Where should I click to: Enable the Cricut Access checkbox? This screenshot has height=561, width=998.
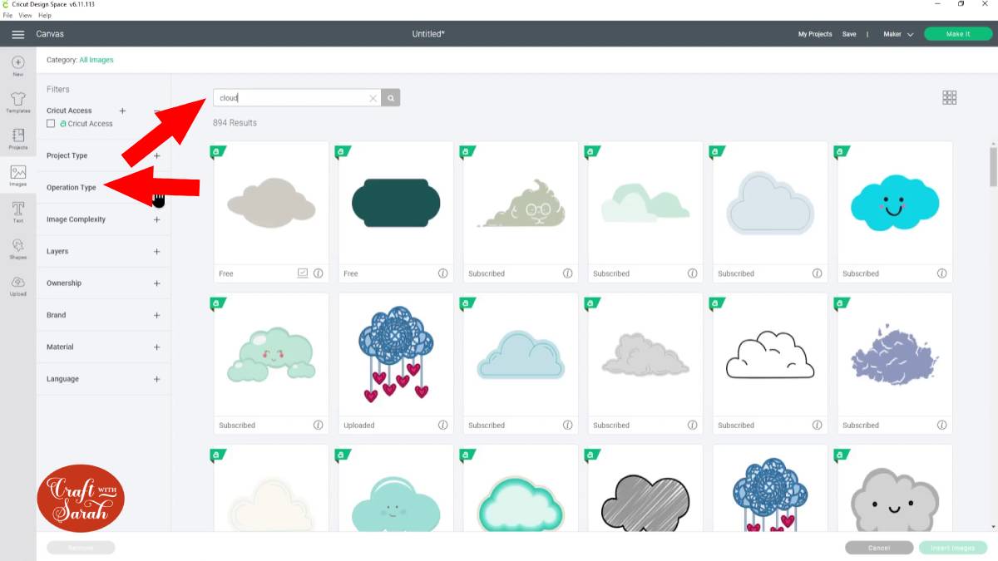tap(51, 123)
